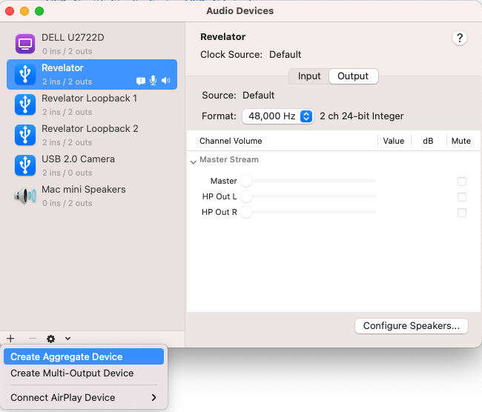Select Revelator Loopback 1 device name

click(x=89, y=99)
